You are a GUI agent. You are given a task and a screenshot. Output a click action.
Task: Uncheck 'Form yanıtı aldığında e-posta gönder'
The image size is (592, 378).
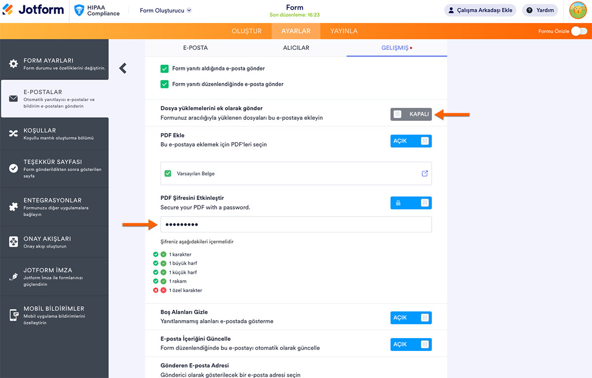(x=165, y=69)
